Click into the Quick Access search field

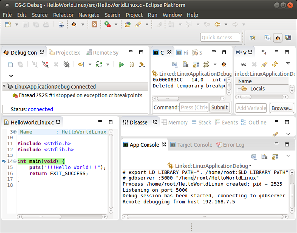[220, 38]
